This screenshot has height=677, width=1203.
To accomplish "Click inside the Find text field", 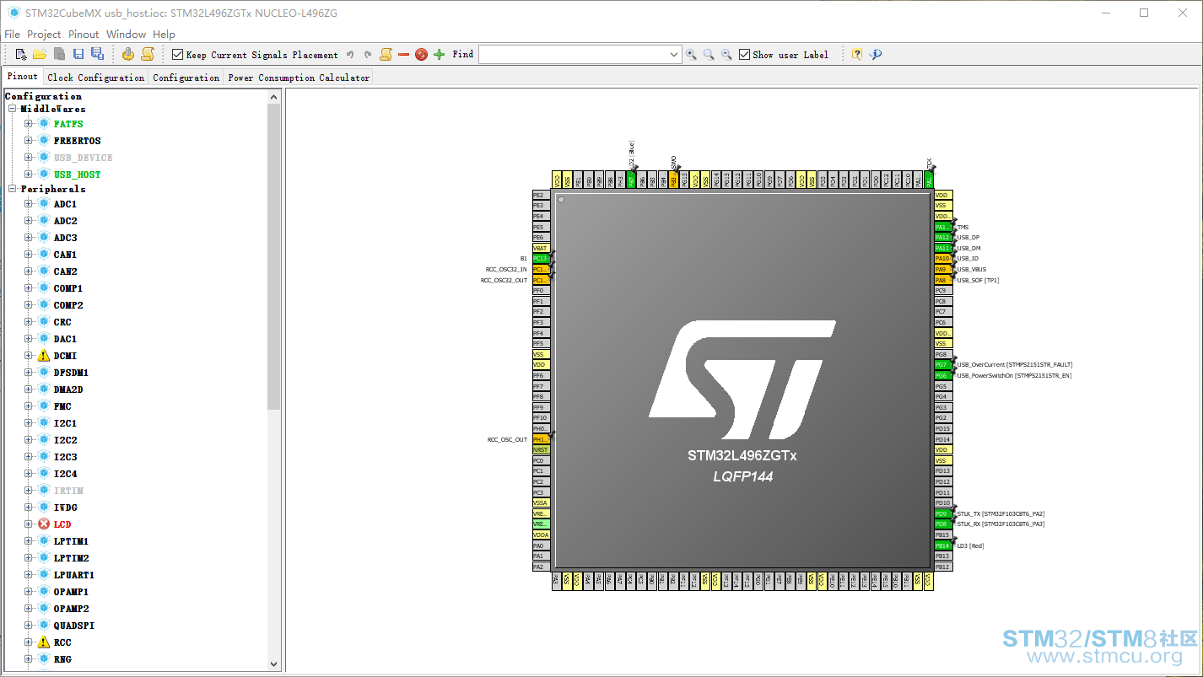I will pos(574,55).
